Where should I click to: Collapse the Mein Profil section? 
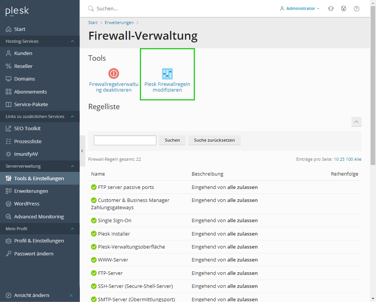point(73,229)
